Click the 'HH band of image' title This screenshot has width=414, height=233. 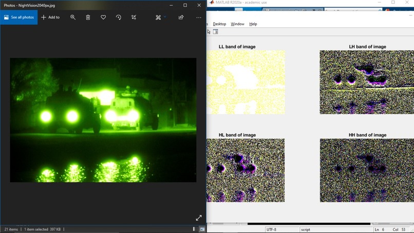click(368, 135)
